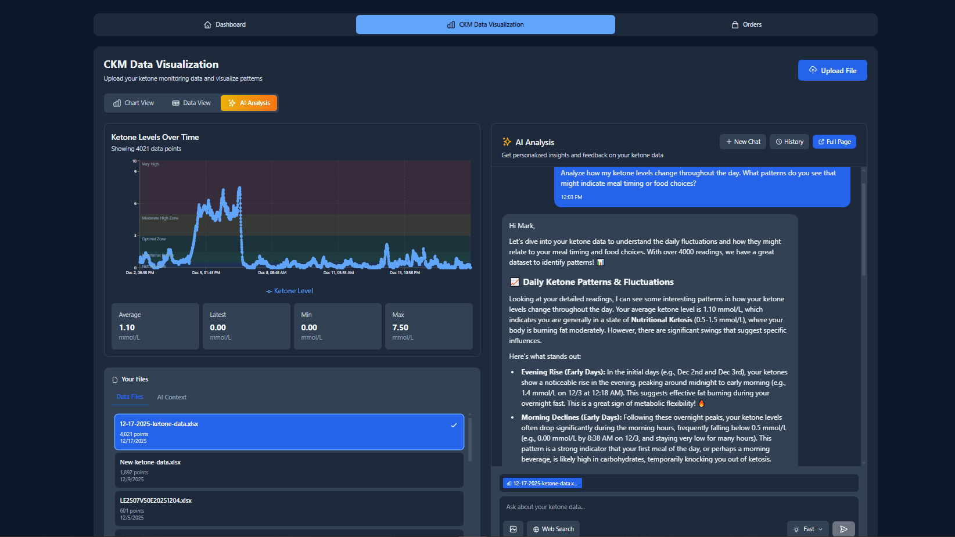Click the Upload File button
This screenshot has height=537, width=955.
[832, 70]
